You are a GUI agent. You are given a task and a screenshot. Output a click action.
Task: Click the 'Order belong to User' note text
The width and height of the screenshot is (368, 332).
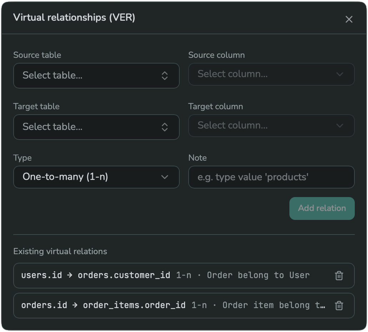coord(258,275)
